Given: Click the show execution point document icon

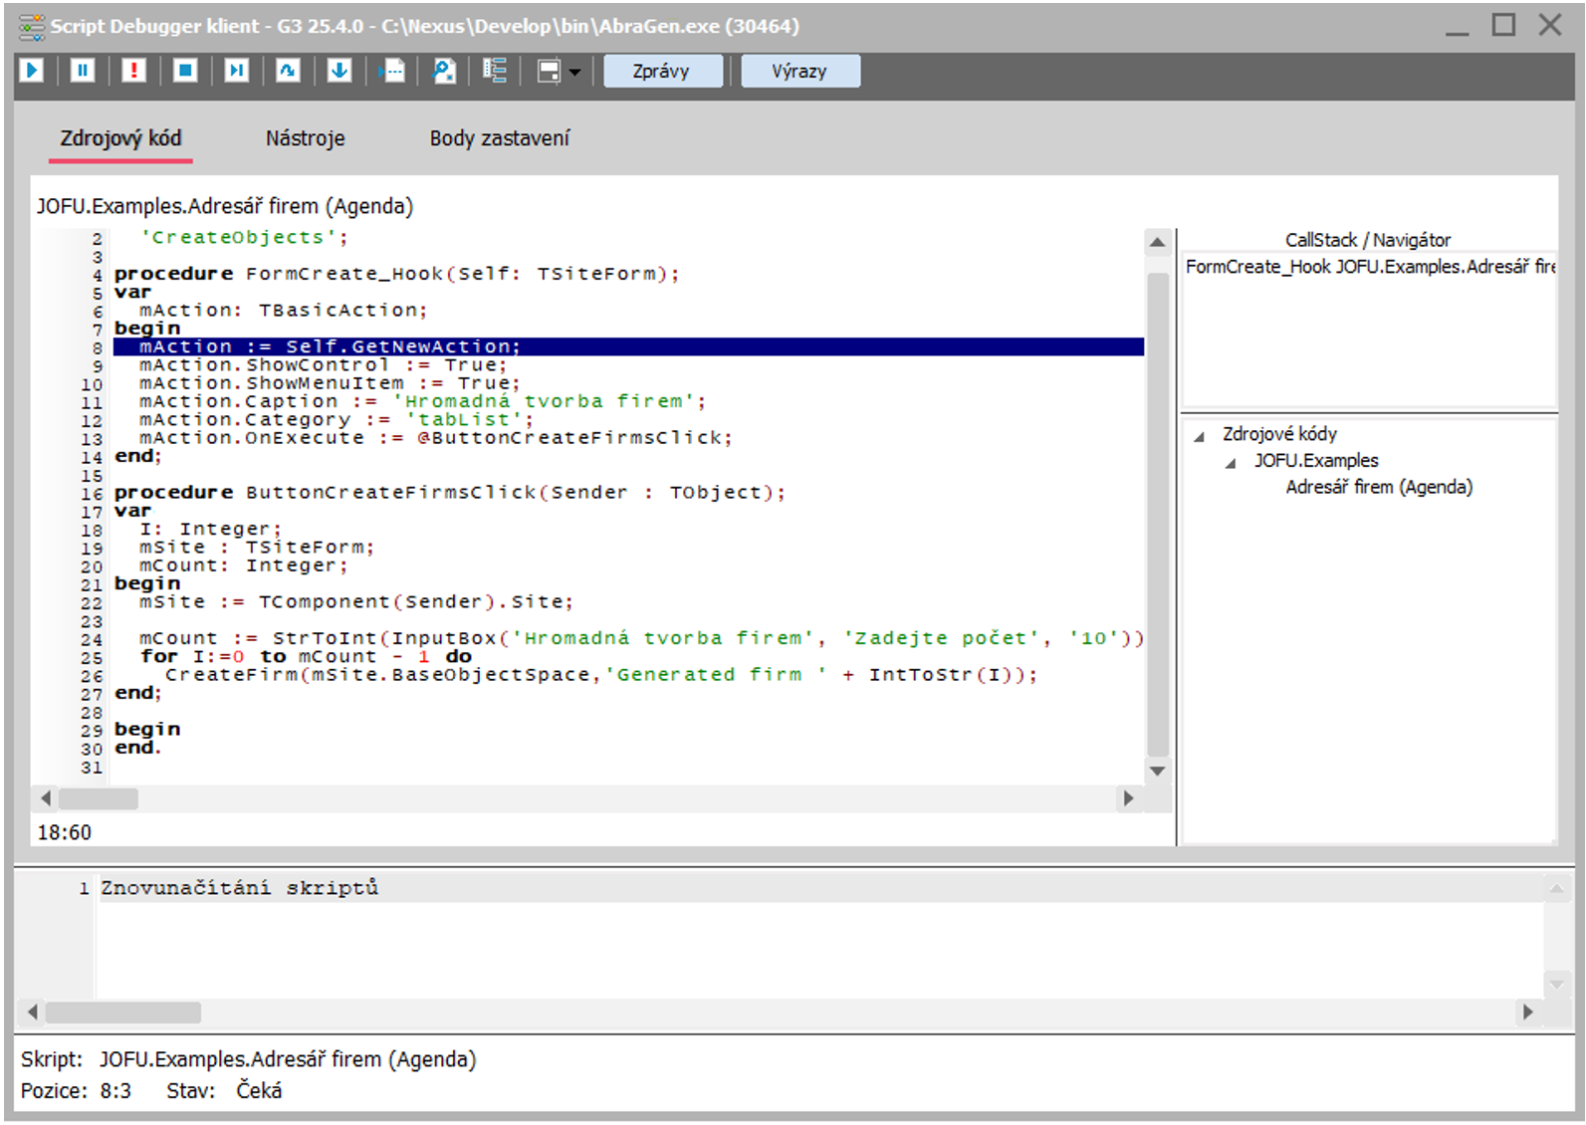Looking at the screenshot, I should click(393, 71).
